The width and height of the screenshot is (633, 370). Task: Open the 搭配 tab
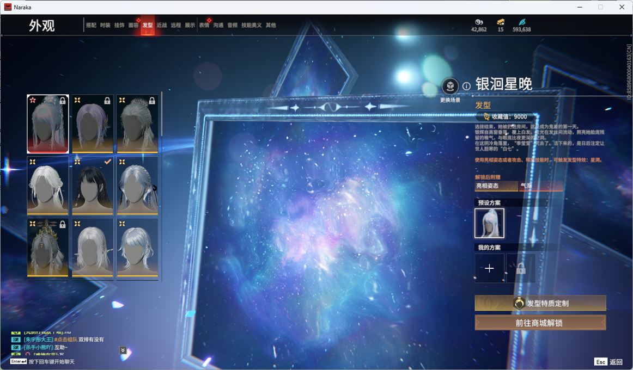(91, 25)
